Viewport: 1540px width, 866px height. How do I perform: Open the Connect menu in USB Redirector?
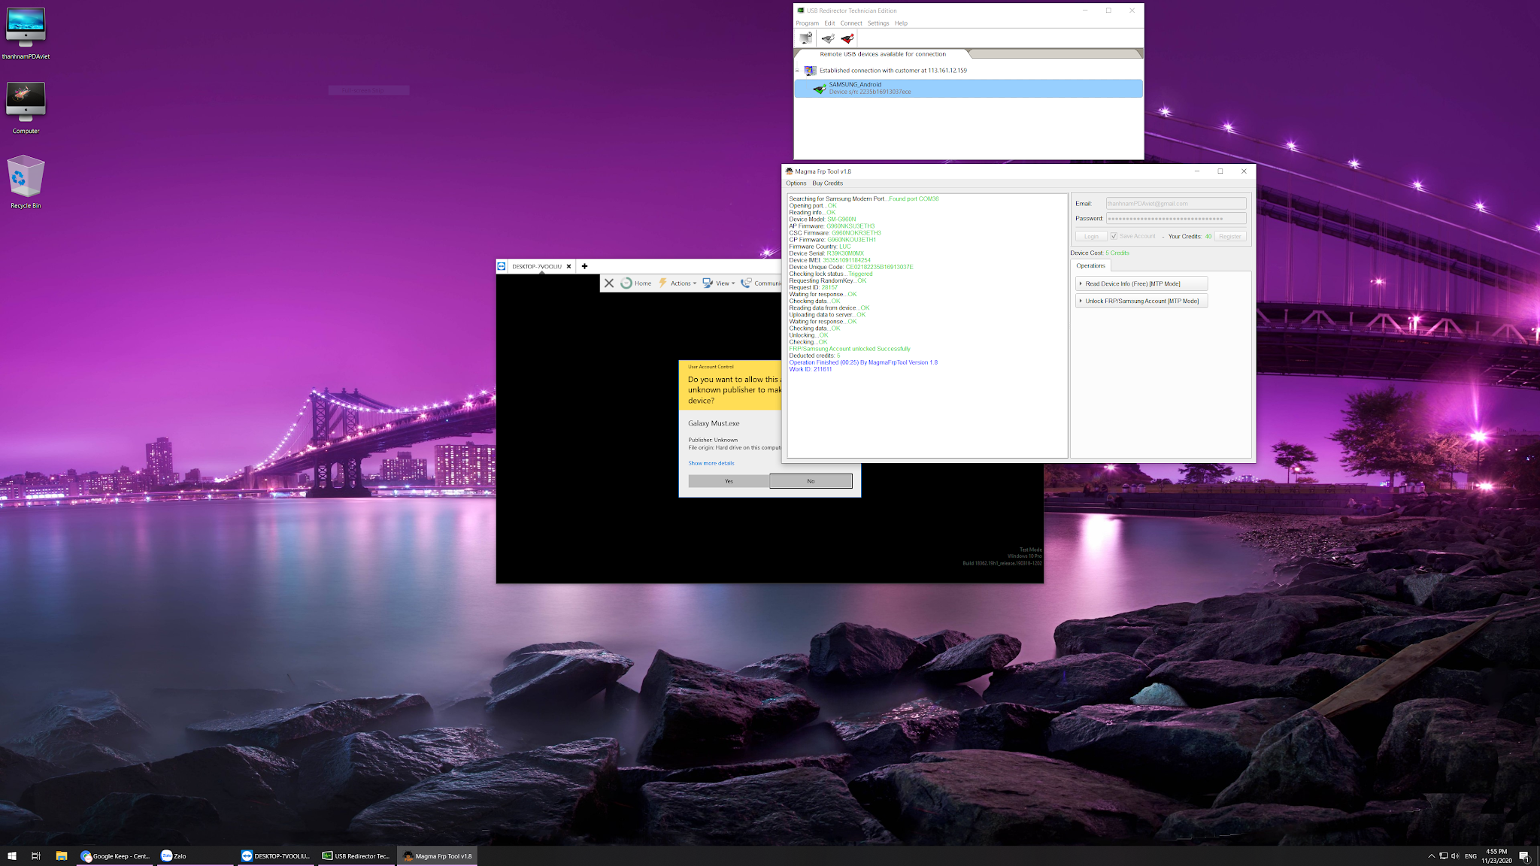[850, 23]
